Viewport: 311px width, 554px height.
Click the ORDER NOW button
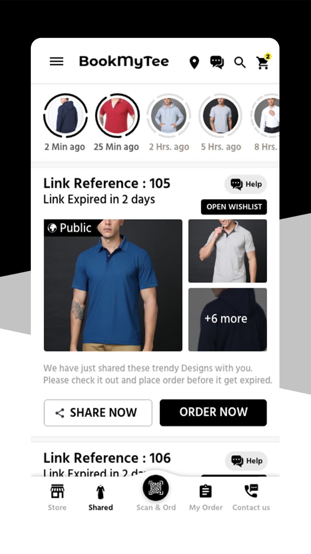213,413
